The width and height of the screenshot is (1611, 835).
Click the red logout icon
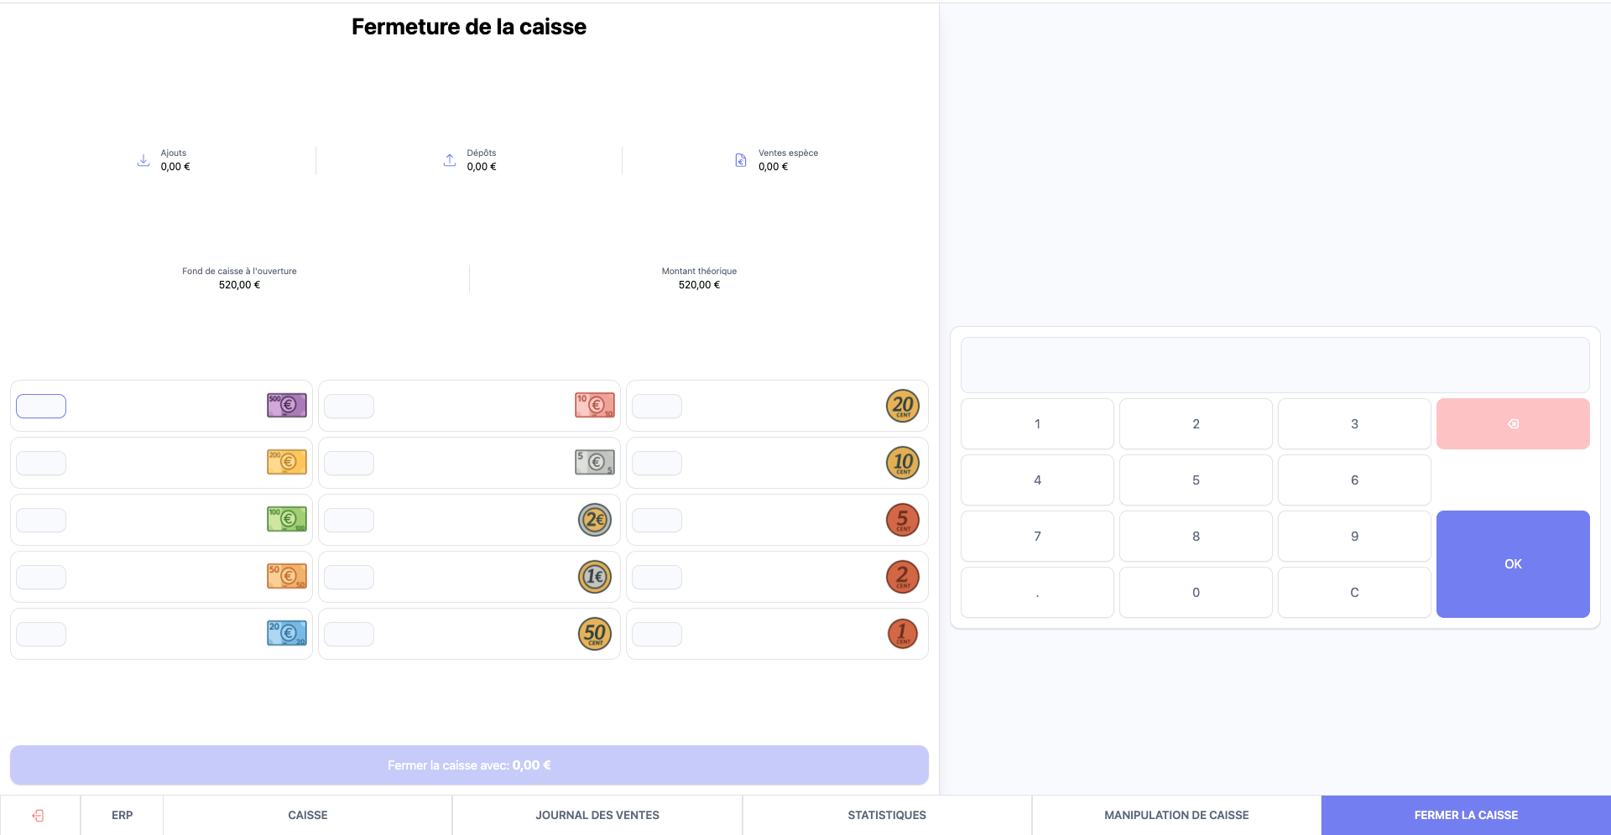[39, 815]
